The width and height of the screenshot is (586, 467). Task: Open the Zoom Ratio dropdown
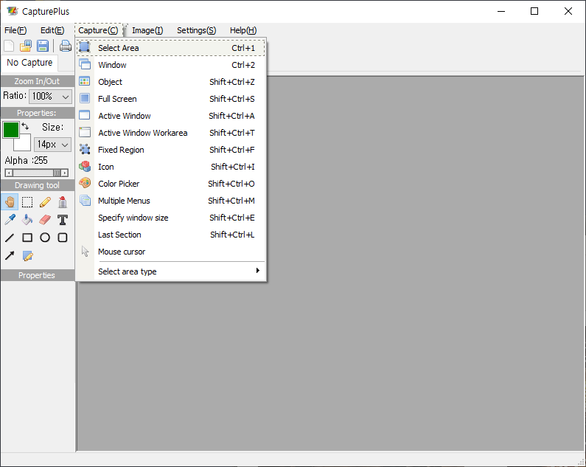[50, 97]
